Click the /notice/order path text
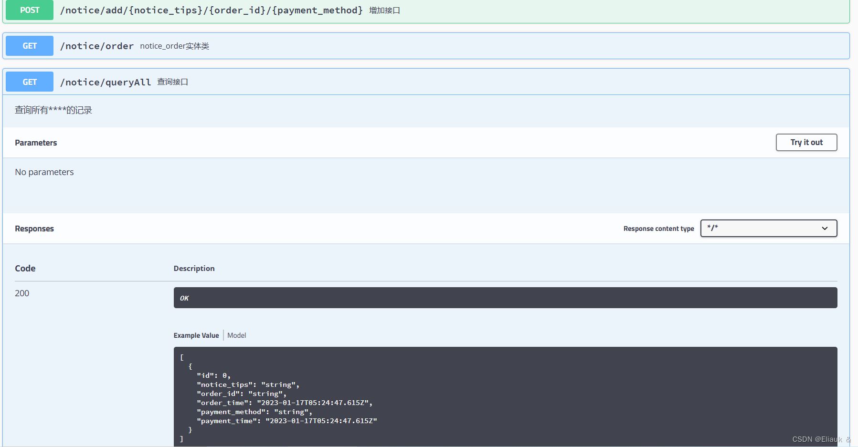This screenshot has width=858, height=447. (97, 46)
